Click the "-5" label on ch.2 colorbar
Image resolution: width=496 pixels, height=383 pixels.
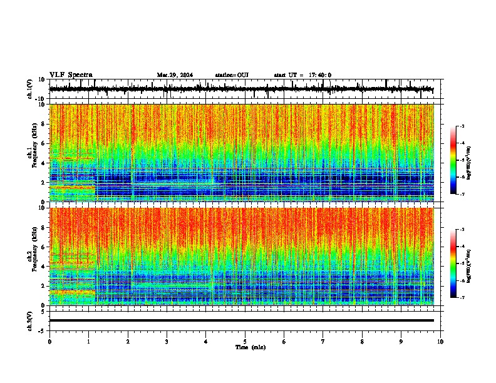(462, 263)
